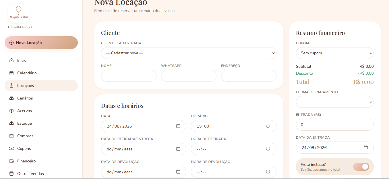Screen dimensions: 389x179
Task: Open clock picker for Hora de Devolução
Action: click(x=268, y=172)
